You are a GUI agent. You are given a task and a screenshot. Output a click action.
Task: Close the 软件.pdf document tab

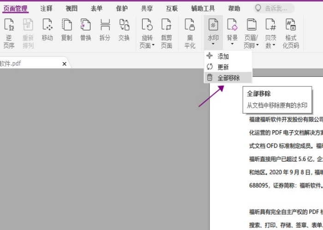pyautogui.click(x=65, y=63)
